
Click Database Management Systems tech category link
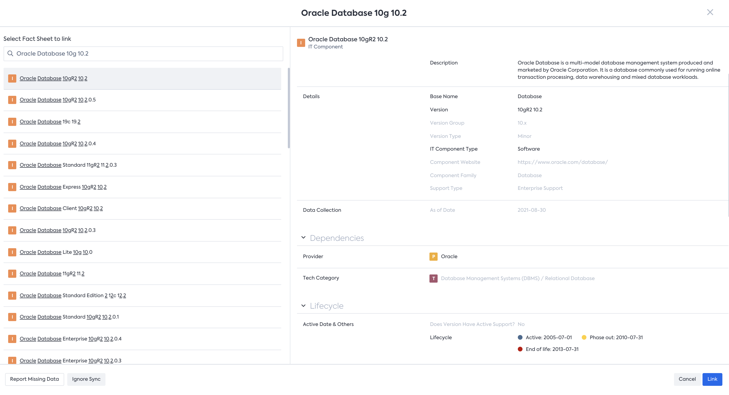pyautogui.click(x=518, y=278)
